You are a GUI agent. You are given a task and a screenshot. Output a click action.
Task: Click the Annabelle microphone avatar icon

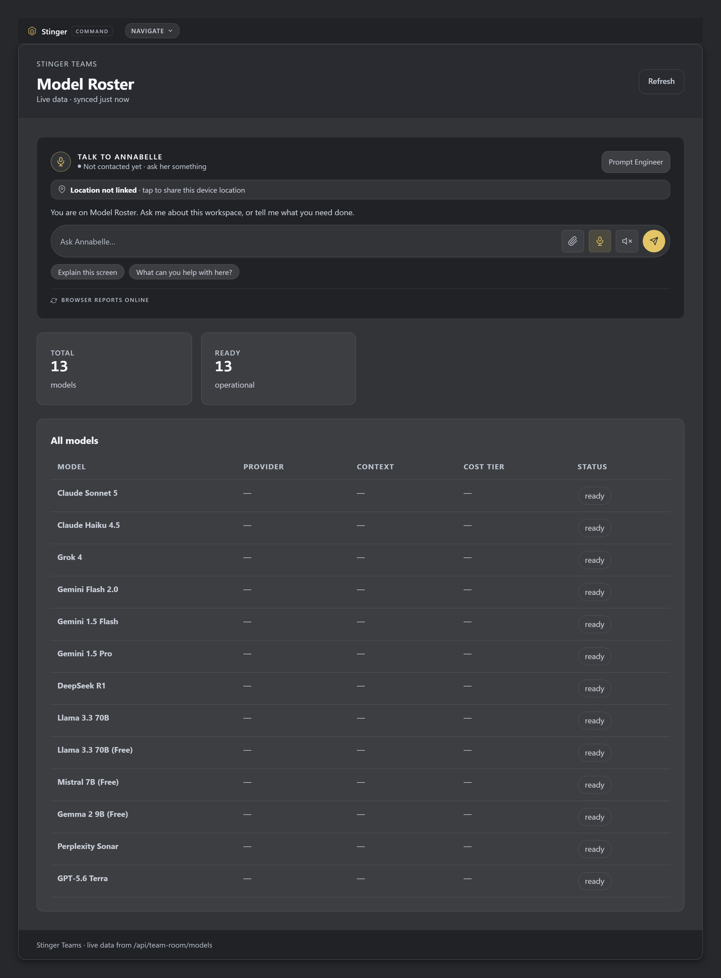tap(61, 161)
